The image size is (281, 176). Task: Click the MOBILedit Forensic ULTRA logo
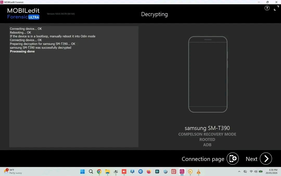point(23,14)
